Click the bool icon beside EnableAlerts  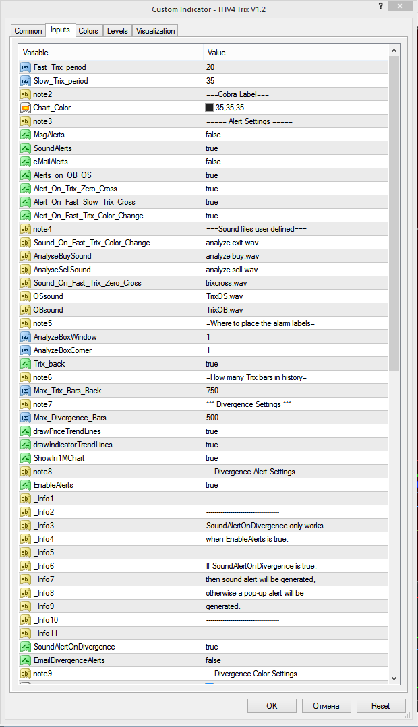tap(26, 485)
